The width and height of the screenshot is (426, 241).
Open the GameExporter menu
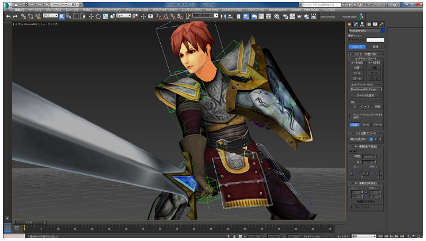(x=278, y=10)
